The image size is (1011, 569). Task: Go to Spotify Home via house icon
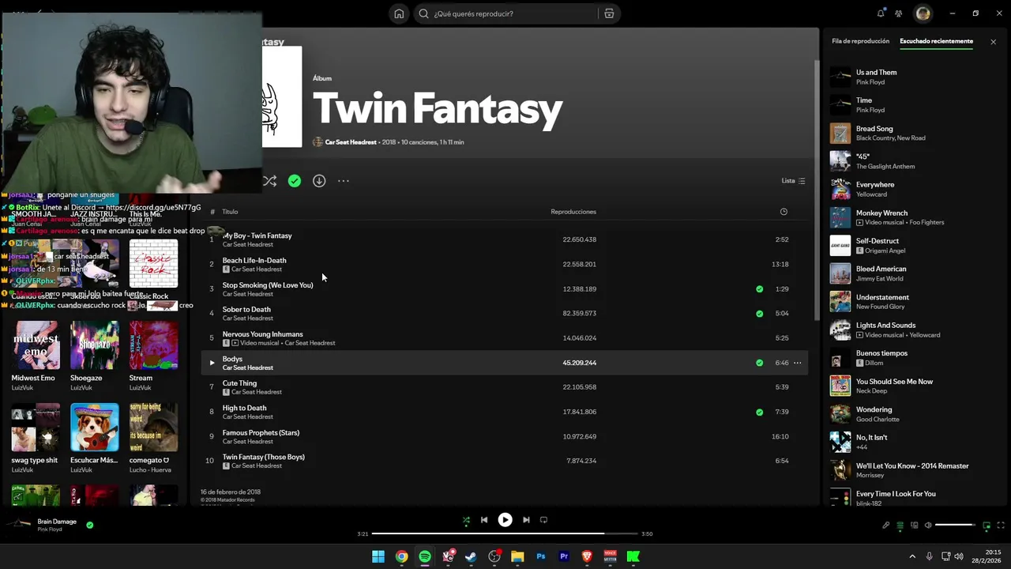pos(399,13)
